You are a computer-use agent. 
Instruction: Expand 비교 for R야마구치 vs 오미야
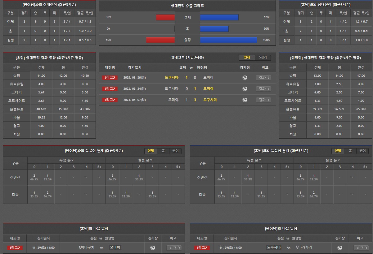[174, 248]
